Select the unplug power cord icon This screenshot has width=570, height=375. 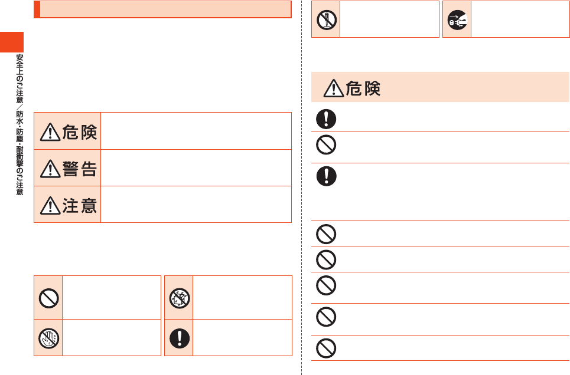click(457, 20)
